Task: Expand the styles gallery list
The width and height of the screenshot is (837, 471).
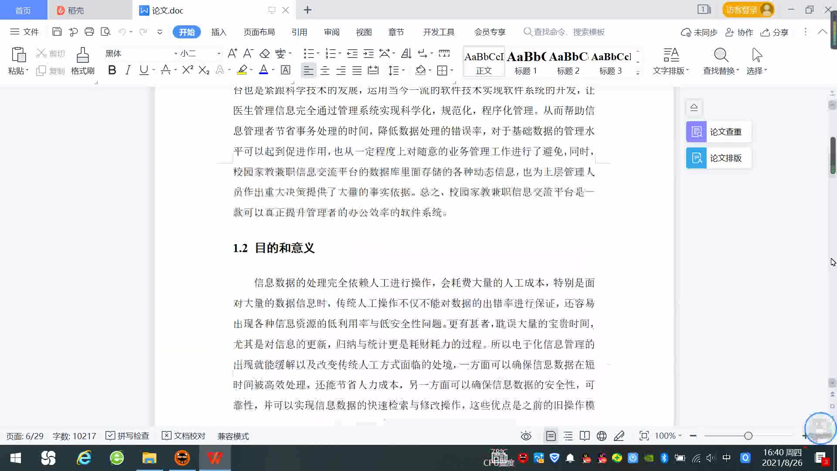Action: (x=638, y=73)
